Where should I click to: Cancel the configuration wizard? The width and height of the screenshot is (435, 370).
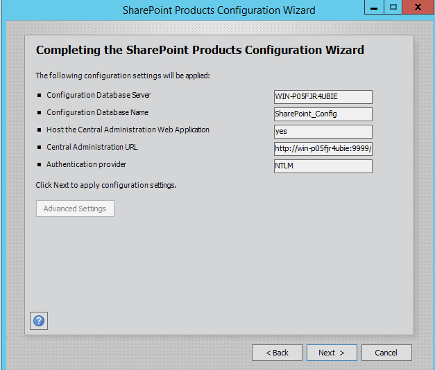tap(386, 353)
